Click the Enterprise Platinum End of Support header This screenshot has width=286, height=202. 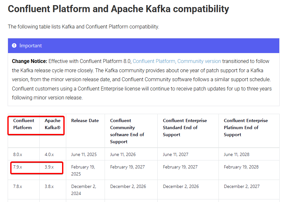tap(246, 128)
